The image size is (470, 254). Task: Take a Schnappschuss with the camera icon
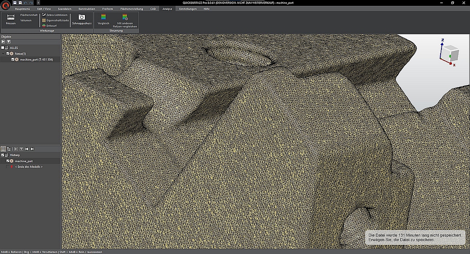pyautogui.click(x=82, y=19)
